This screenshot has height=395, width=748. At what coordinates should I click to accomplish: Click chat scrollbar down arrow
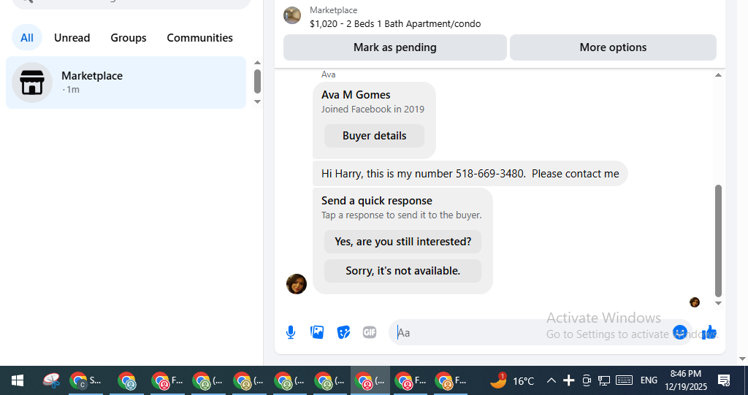[719, 304]
